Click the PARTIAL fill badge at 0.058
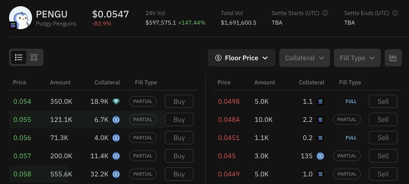The width and height of the screenshot is (409, 184). tap(143, 174)
